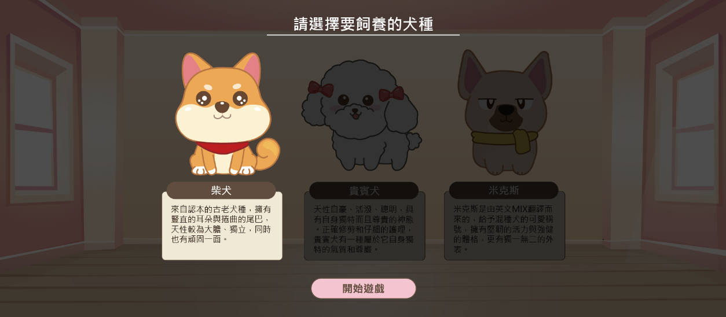Click the poodle's right red bow
Image resolution: width=726 pixels, height=317 pixels.
[391, 93]
